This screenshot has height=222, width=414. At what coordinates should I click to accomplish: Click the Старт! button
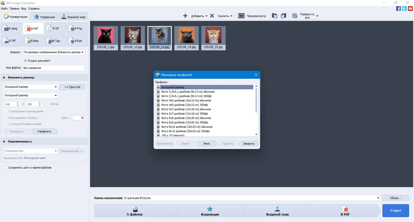tap(396, 211)
